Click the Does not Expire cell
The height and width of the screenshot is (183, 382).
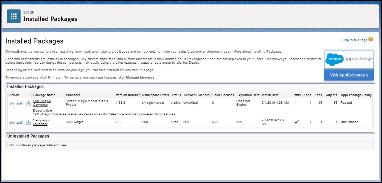(x=243, y=103)
